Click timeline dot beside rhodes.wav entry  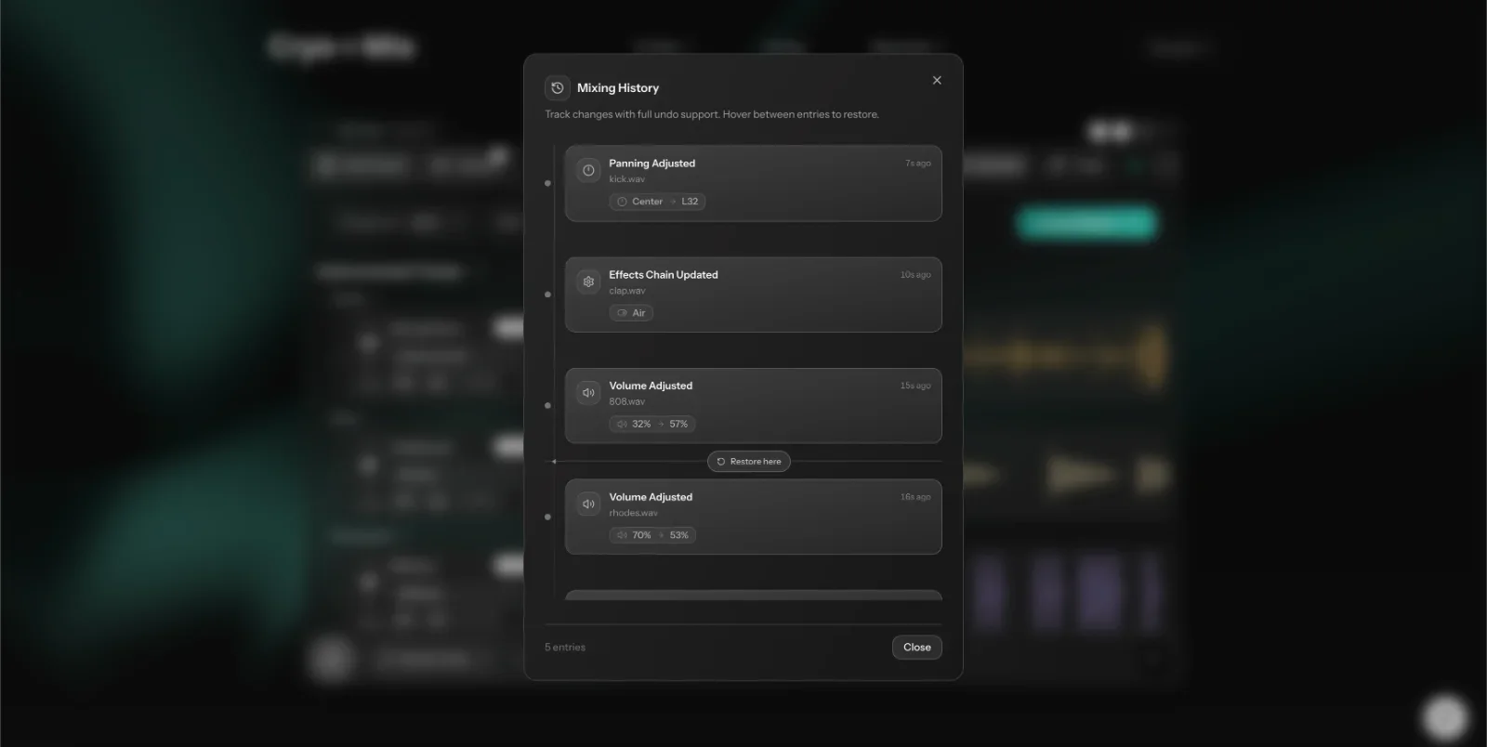(547, 517)
